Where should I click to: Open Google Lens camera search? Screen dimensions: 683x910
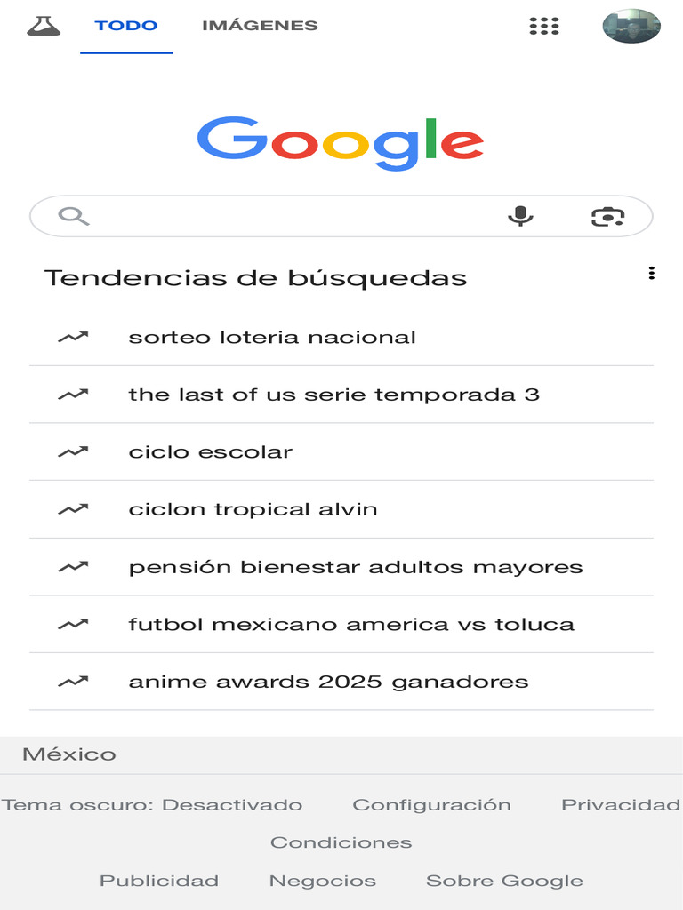coord(607,216)
